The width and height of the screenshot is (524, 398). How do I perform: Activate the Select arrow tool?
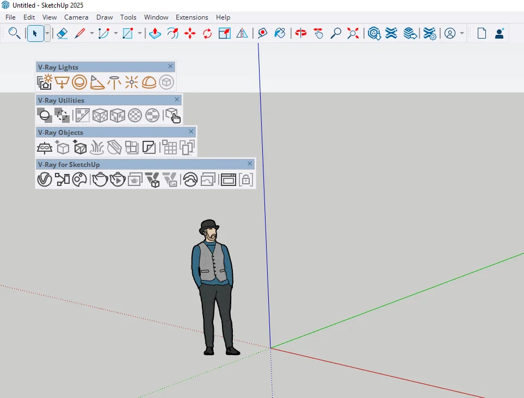pyautogui.click(x=35, y=33)
